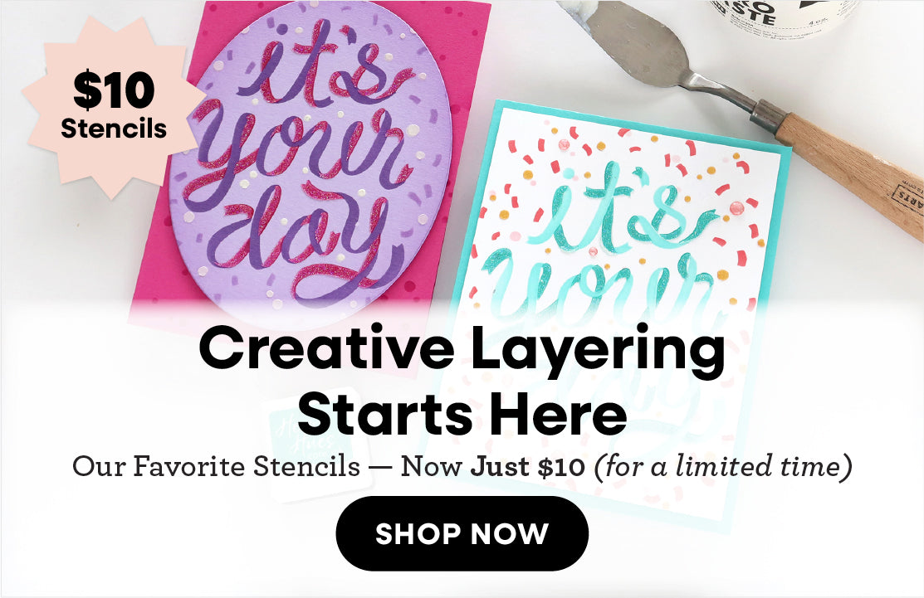The image size is (924, 598).
Task: Click the bold Just $10 text
Action: 527,467
